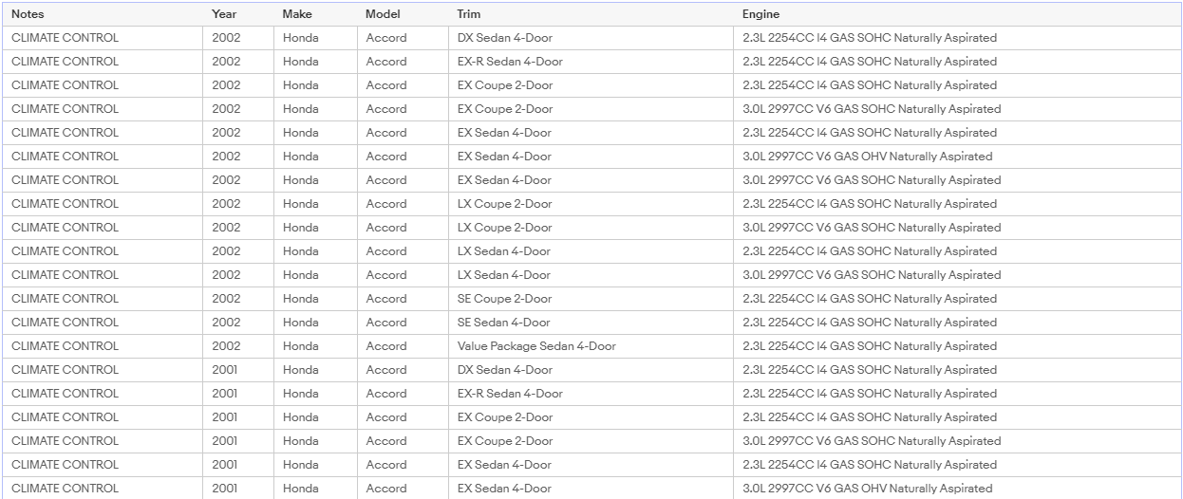The image size is (1183, 499).
Task: Select the 2002 SE Sedan 4-Door trim cell
Action: 591,323
